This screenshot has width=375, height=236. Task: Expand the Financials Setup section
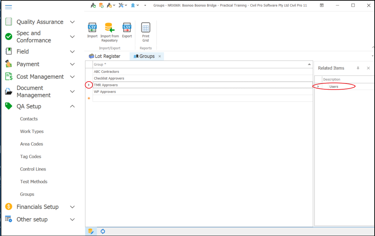coord(72,207)
